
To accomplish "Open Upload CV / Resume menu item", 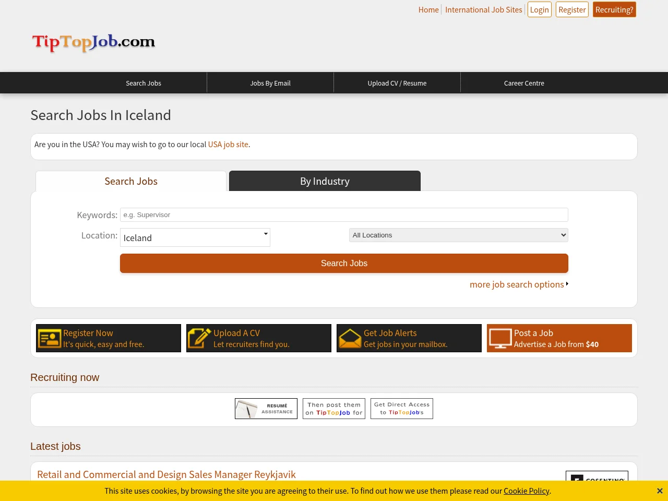I will coord(397,83).
